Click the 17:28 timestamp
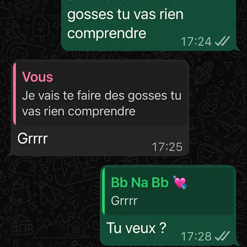The image size is (247, 247). click(x=196, y=236)
